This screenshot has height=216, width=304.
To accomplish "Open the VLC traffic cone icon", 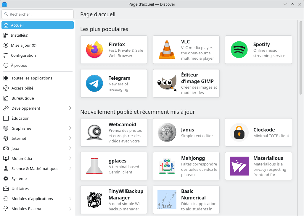I will (x=167, y=50).
